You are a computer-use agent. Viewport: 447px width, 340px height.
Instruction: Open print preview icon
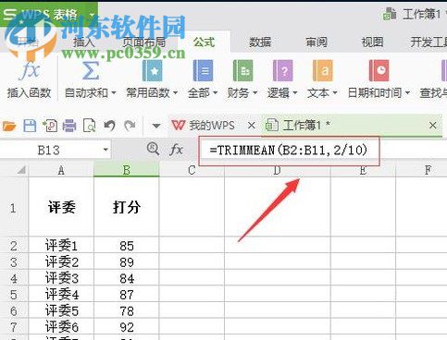pyautogui.click(x=90, y=126)
